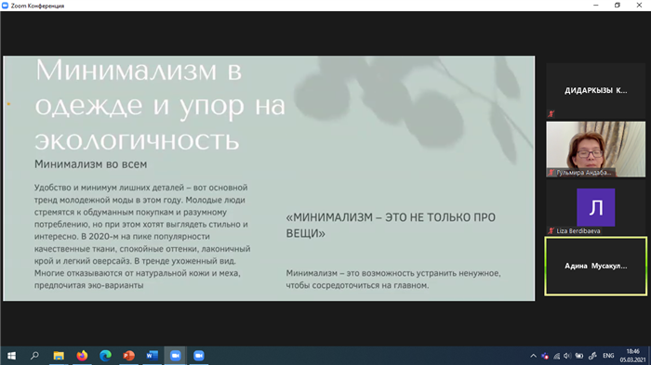Open the volume speaker control

pyautogui.click(x=567, y=356)
